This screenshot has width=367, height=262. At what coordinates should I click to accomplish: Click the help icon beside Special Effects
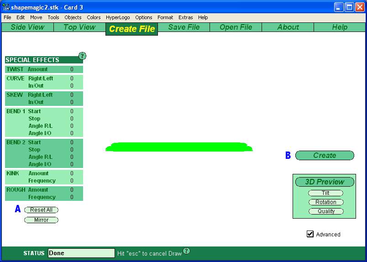tap(82, 56)
